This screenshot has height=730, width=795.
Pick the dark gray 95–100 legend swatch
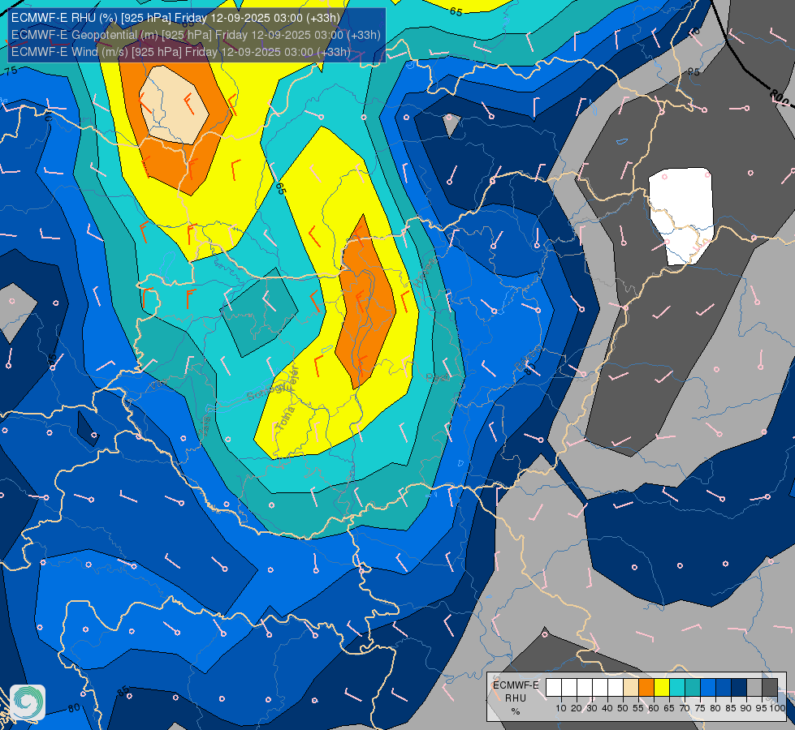pyautogui.click(x=770, y=688)
